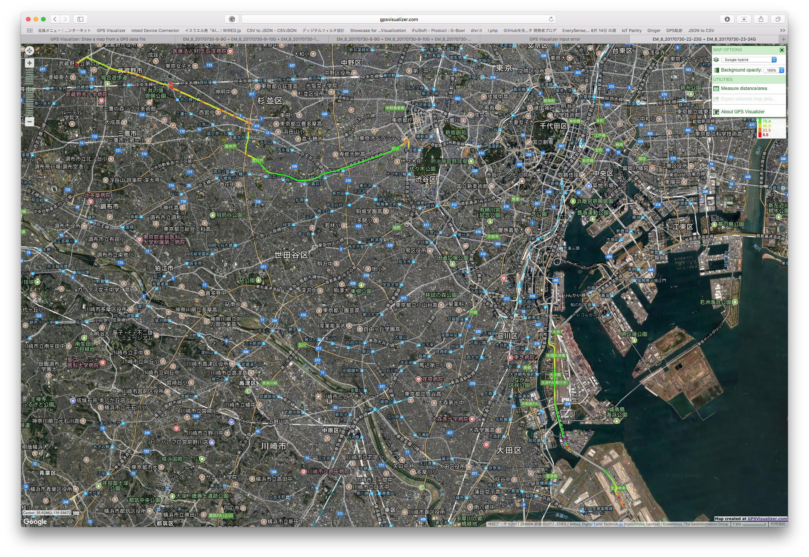Click the yellow 46.9 legend value

[766, 126]
